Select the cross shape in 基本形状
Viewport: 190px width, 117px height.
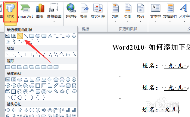[62, 86]
